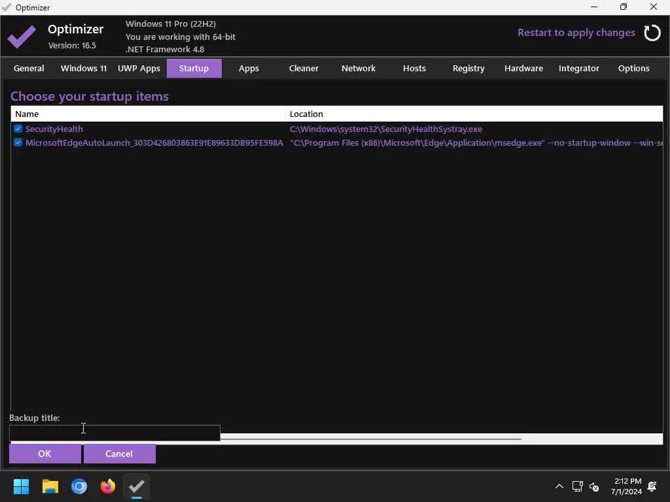Open the Integrator tab
The width and height of the screenshot is (670, 502).
pyautogui.click(x=579, y=68)
